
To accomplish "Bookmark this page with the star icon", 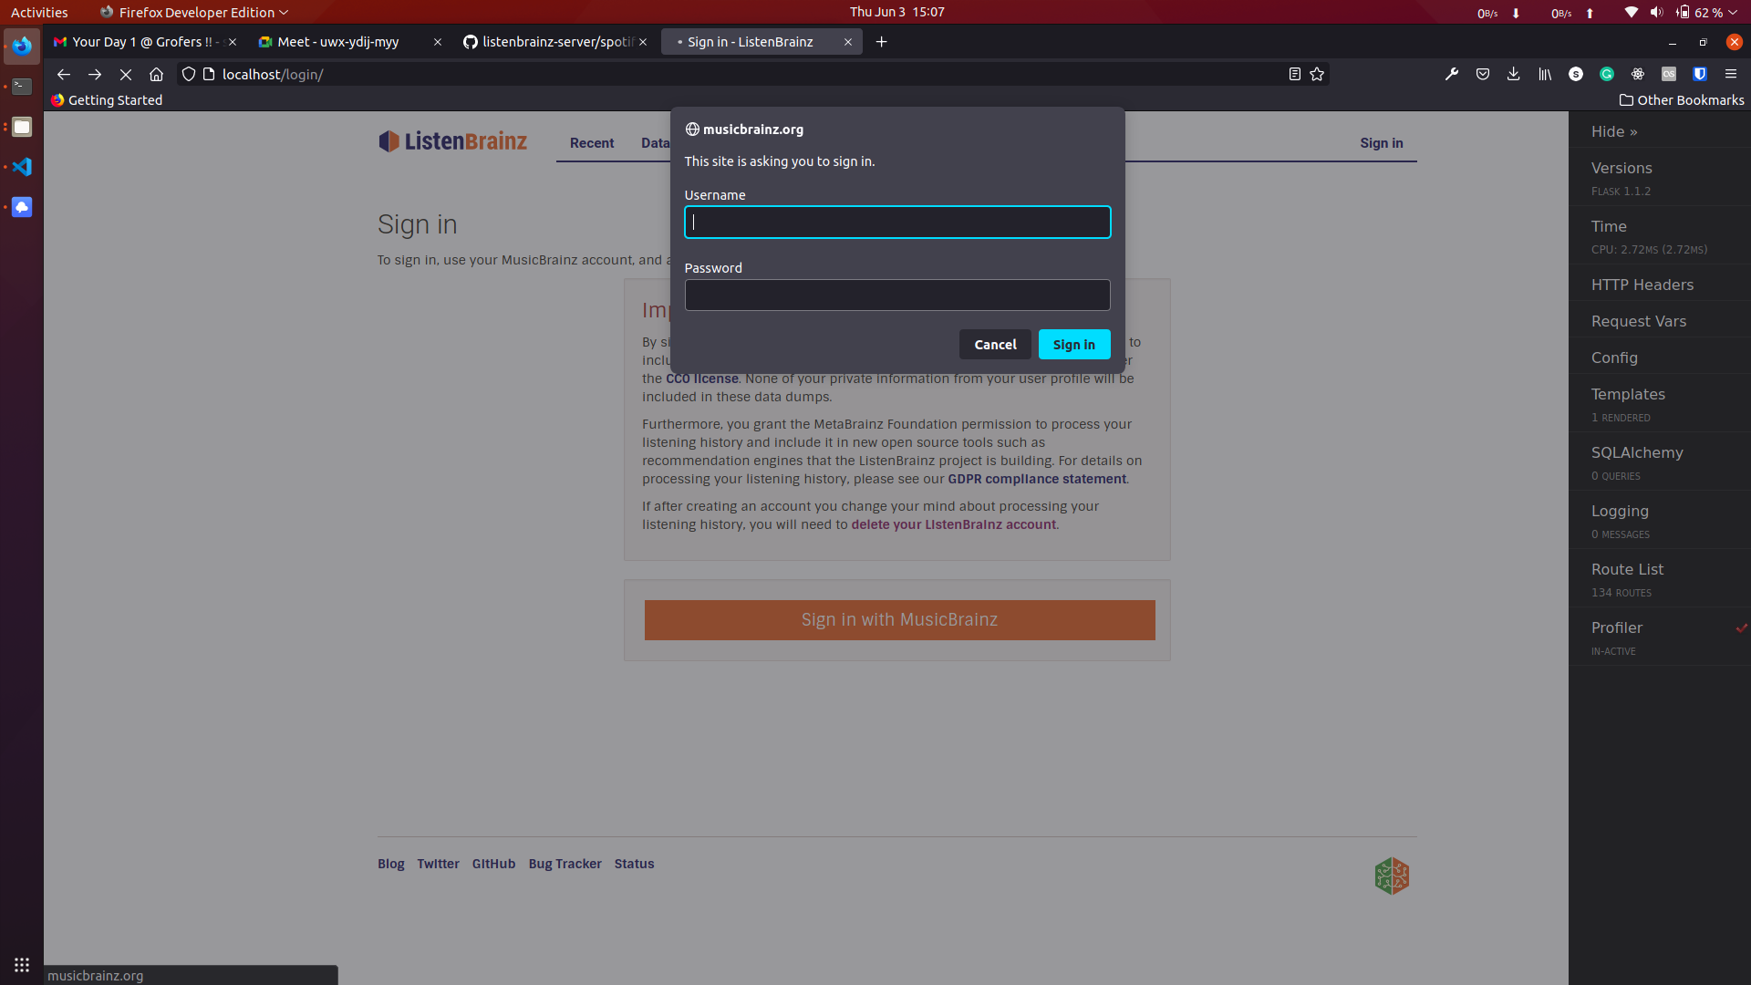I will [1317, 75].
